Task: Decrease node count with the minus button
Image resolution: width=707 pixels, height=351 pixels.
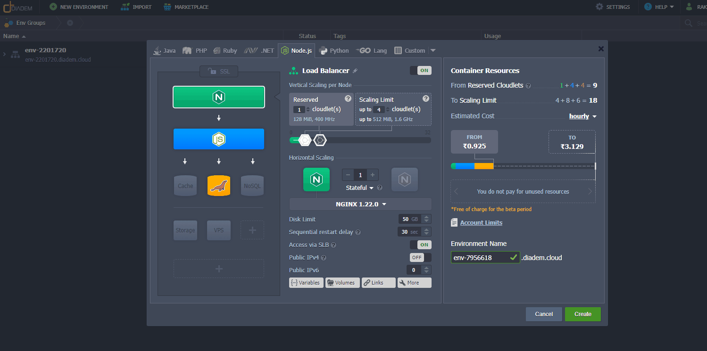Action: tap(348, 175)
